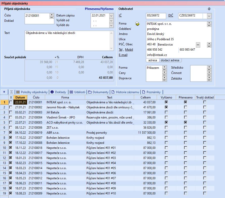Click the Číslo column header
This screenshot has height=198, width=225.
tap(36, 97)
